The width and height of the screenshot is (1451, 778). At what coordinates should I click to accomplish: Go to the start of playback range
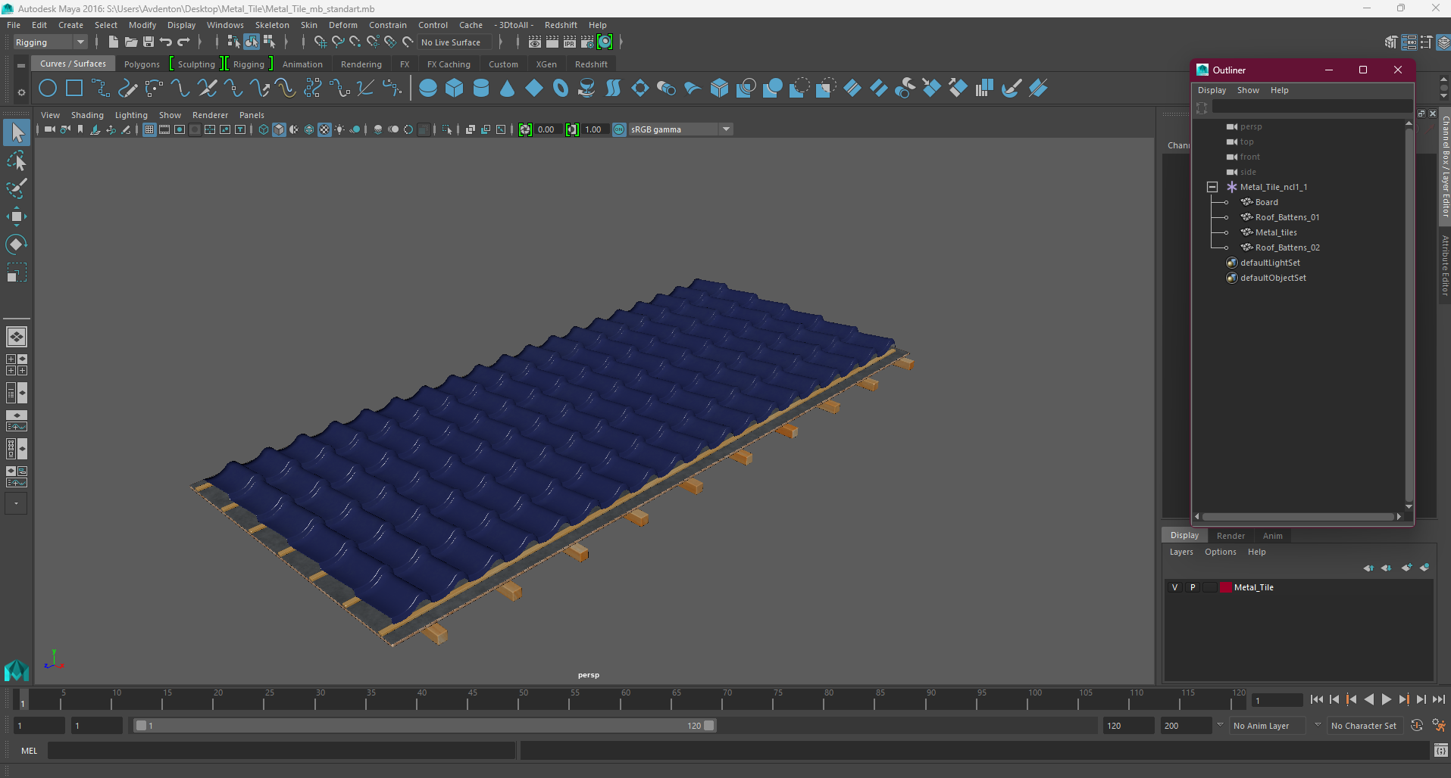tap(1317, 700)
